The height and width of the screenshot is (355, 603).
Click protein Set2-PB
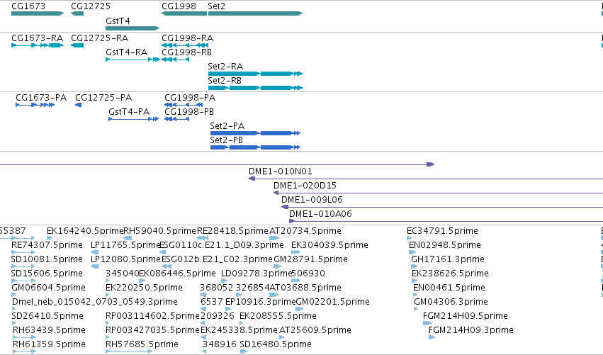pos(255,147)
